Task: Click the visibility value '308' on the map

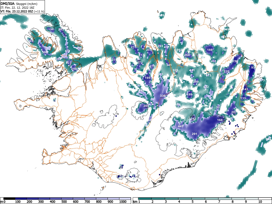Action: tap(45, 52)
